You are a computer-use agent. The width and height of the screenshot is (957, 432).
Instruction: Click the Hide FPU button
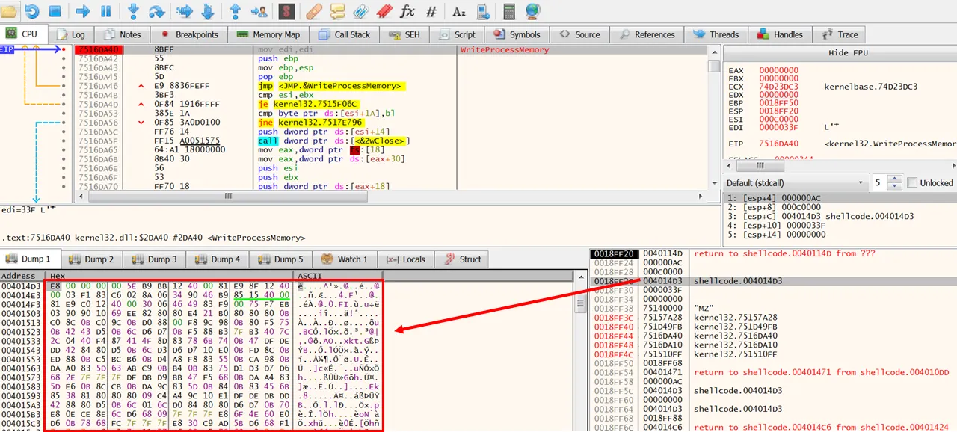click(x=848, y=53)
